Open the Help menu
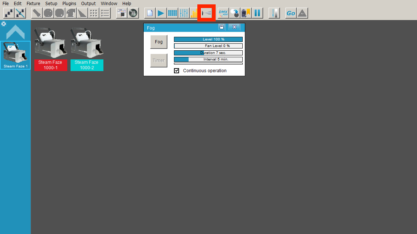Image resolution: width=417 pixels, height=234 pixels. 126,3
